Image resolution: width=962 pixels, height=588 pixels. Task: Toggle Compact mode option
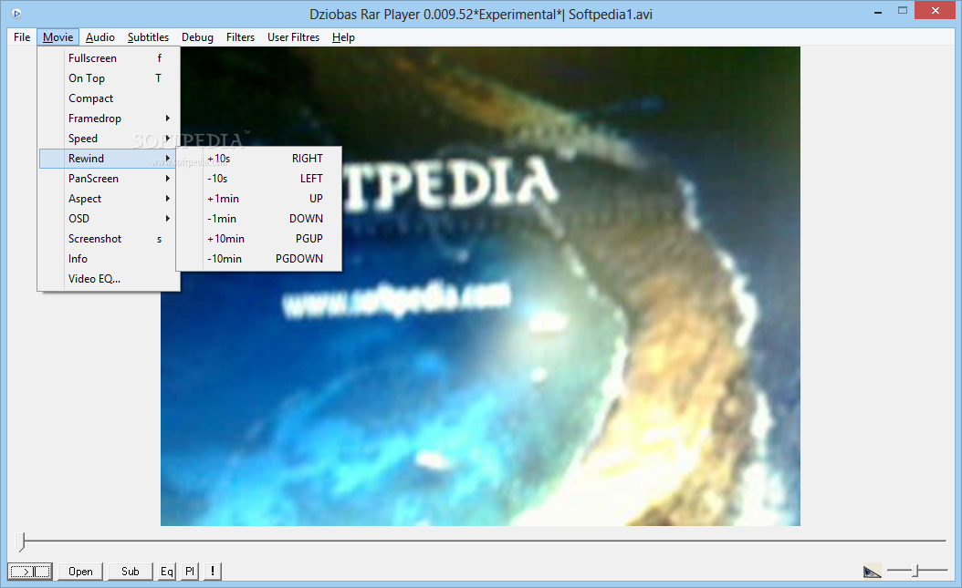click(110, 98)
